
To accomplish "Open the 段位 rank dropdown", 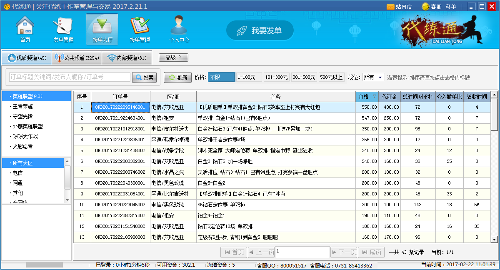I will click(x=373, y=77).
